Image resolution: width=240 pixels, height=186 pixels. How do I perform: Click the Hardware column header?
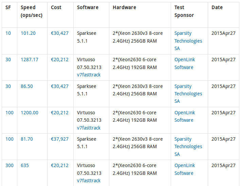[125, 7]
